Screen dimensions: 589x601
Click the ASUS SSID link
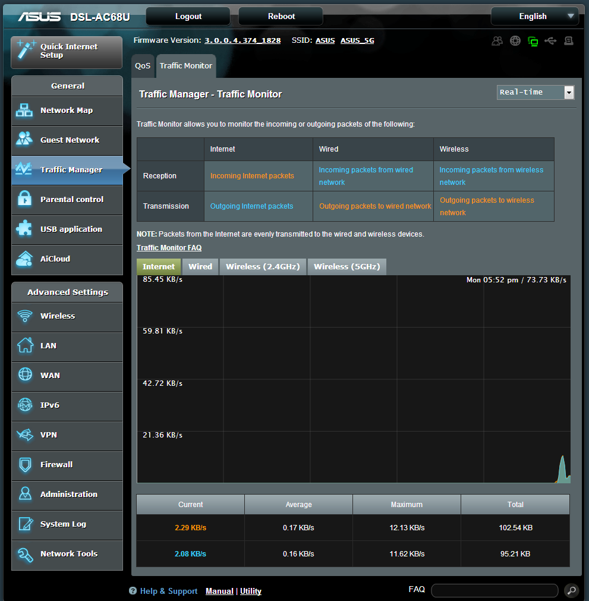coord(325,40)
